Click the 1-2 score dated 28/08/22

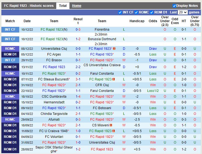coord(78,149)
